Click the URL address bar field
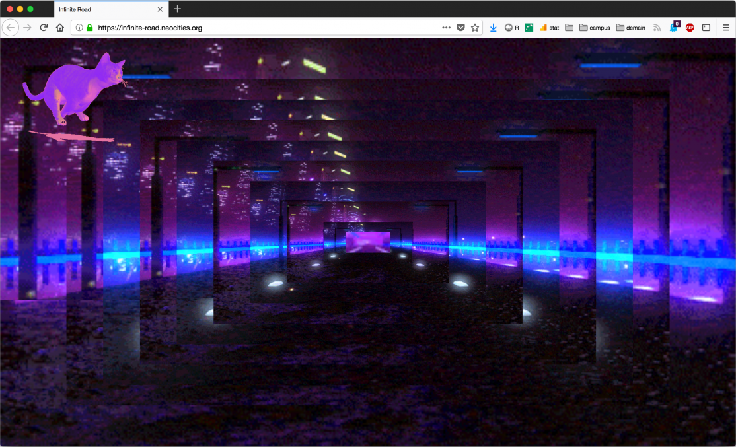The width and height of the screenshot is (736, 447). click(x=264, y=28)
